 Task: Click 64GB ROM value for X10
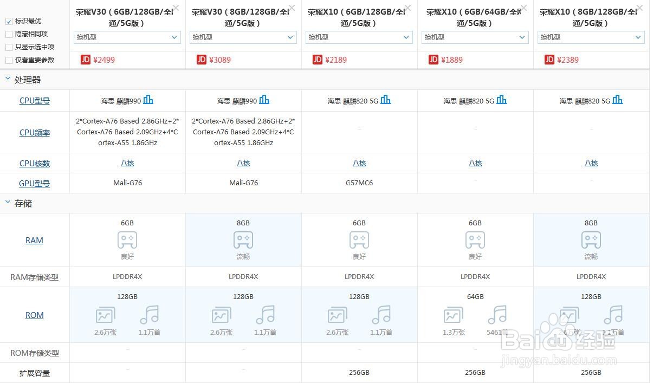[475, 297]
